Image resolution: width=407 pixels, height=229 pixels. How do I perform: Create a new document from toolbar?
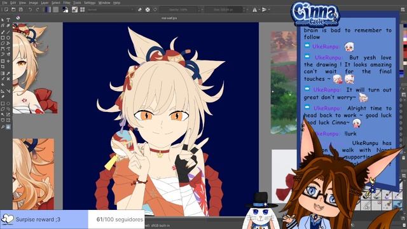[x=6, y=10]
